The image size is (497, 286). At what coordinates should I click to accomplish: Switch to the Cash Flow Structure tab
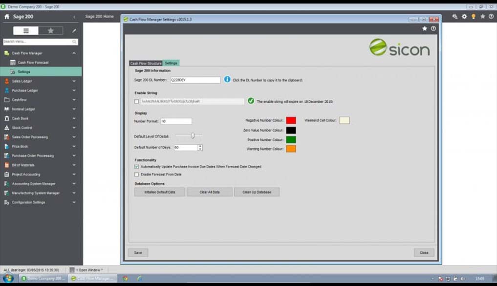[x=146, y=63]
